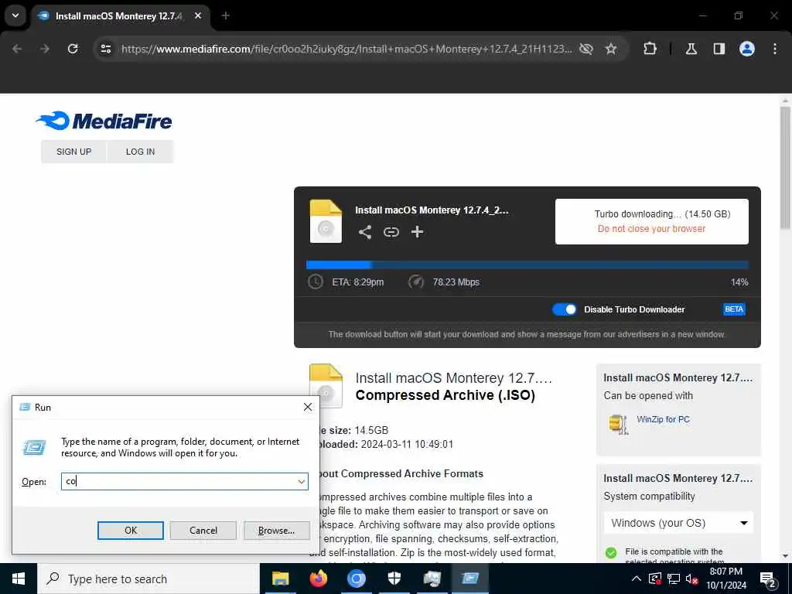The width and height of the screenshot is (792, 594).
Task: Open new browser tab with plus
Action: point(226,15)
